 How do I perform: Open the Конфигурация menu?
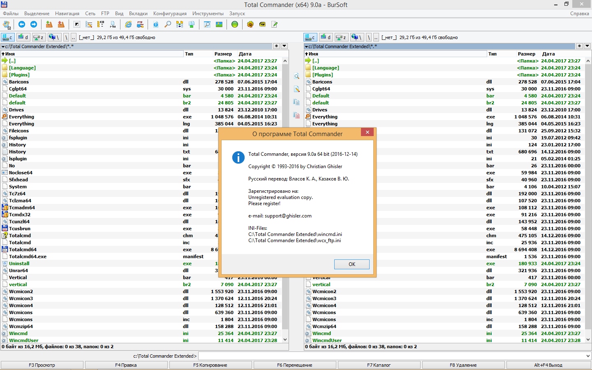170,14
